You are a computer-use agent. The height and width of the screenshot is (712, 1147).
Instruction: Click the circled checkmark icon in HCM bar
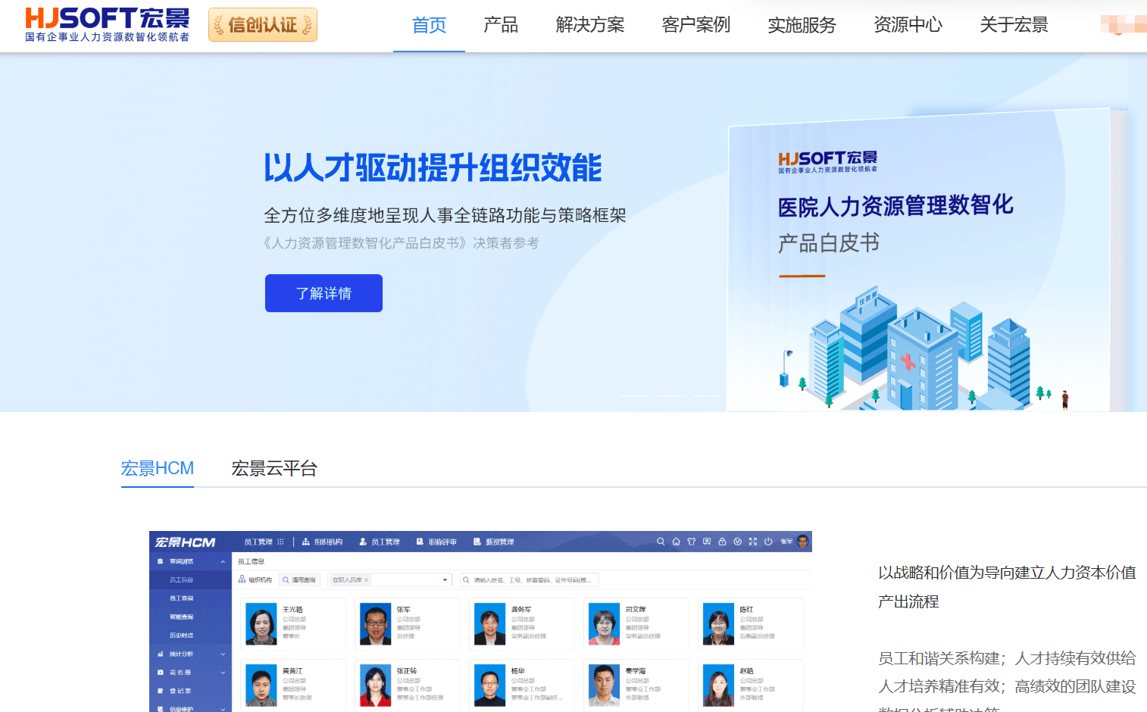[737, 542]
